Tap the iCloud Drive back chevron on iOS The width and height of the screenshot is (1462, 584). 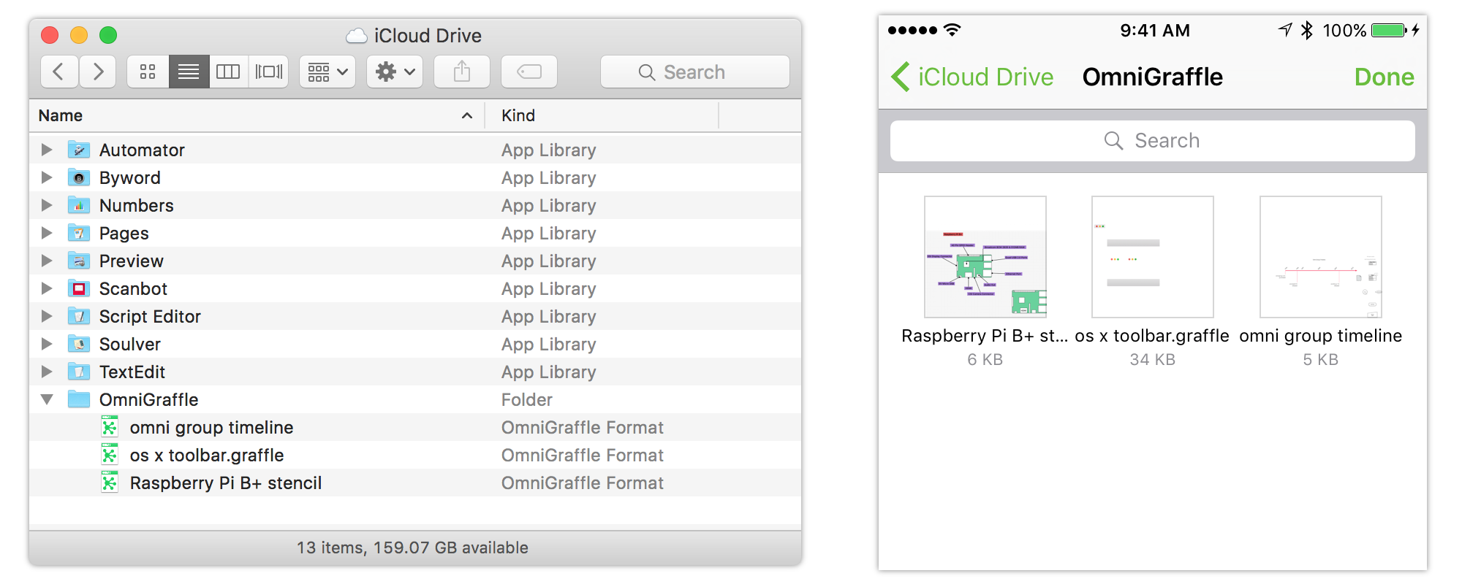[901, 77]
